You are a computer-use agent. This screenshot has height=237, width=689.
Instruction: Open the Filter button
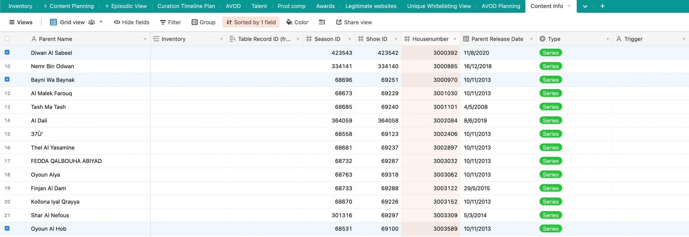click(x=170, y=22)
